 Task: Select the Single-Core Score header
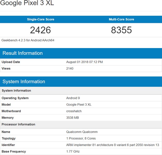pyautogui.click(x=40, y=19)
